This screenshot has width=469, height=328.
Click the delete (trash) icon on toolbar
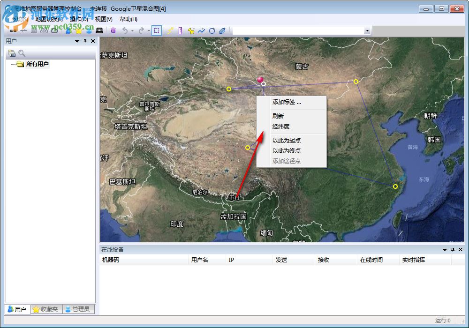(x=113, y=30)
